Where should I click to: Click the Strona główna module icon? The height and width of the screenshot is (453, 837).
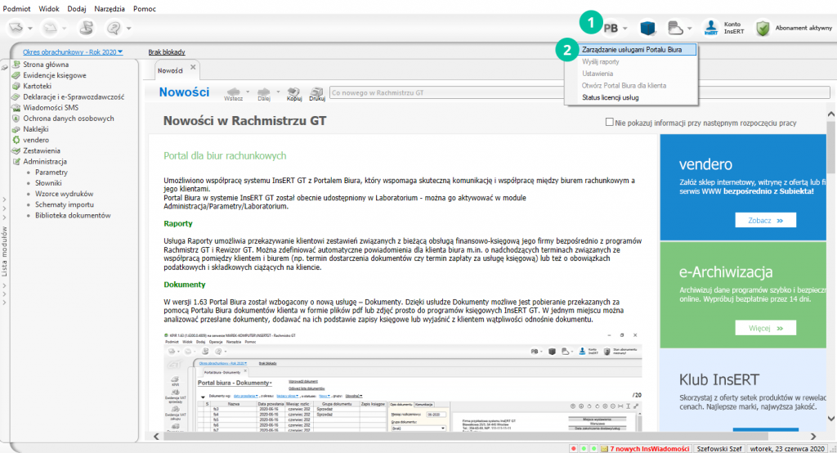[16, 65]
